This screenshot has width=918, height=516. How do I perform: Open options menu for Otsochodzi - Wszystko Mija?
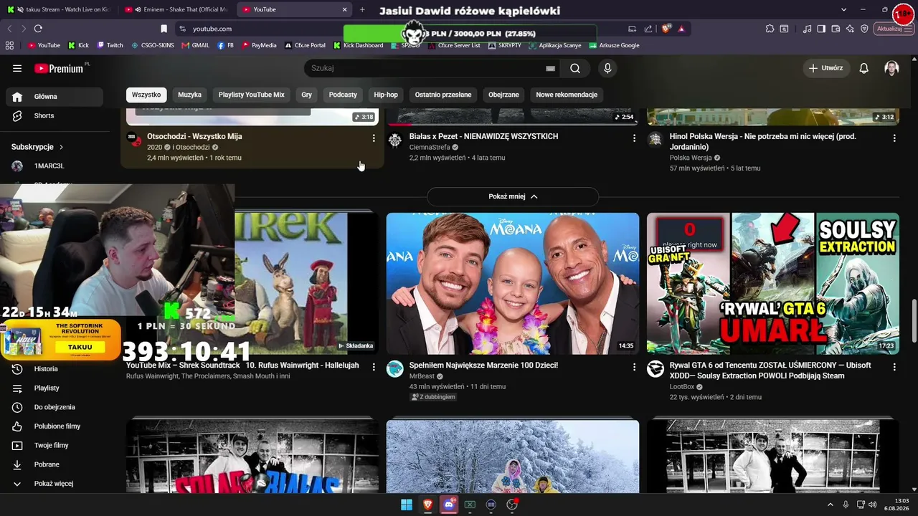point(373,138)
